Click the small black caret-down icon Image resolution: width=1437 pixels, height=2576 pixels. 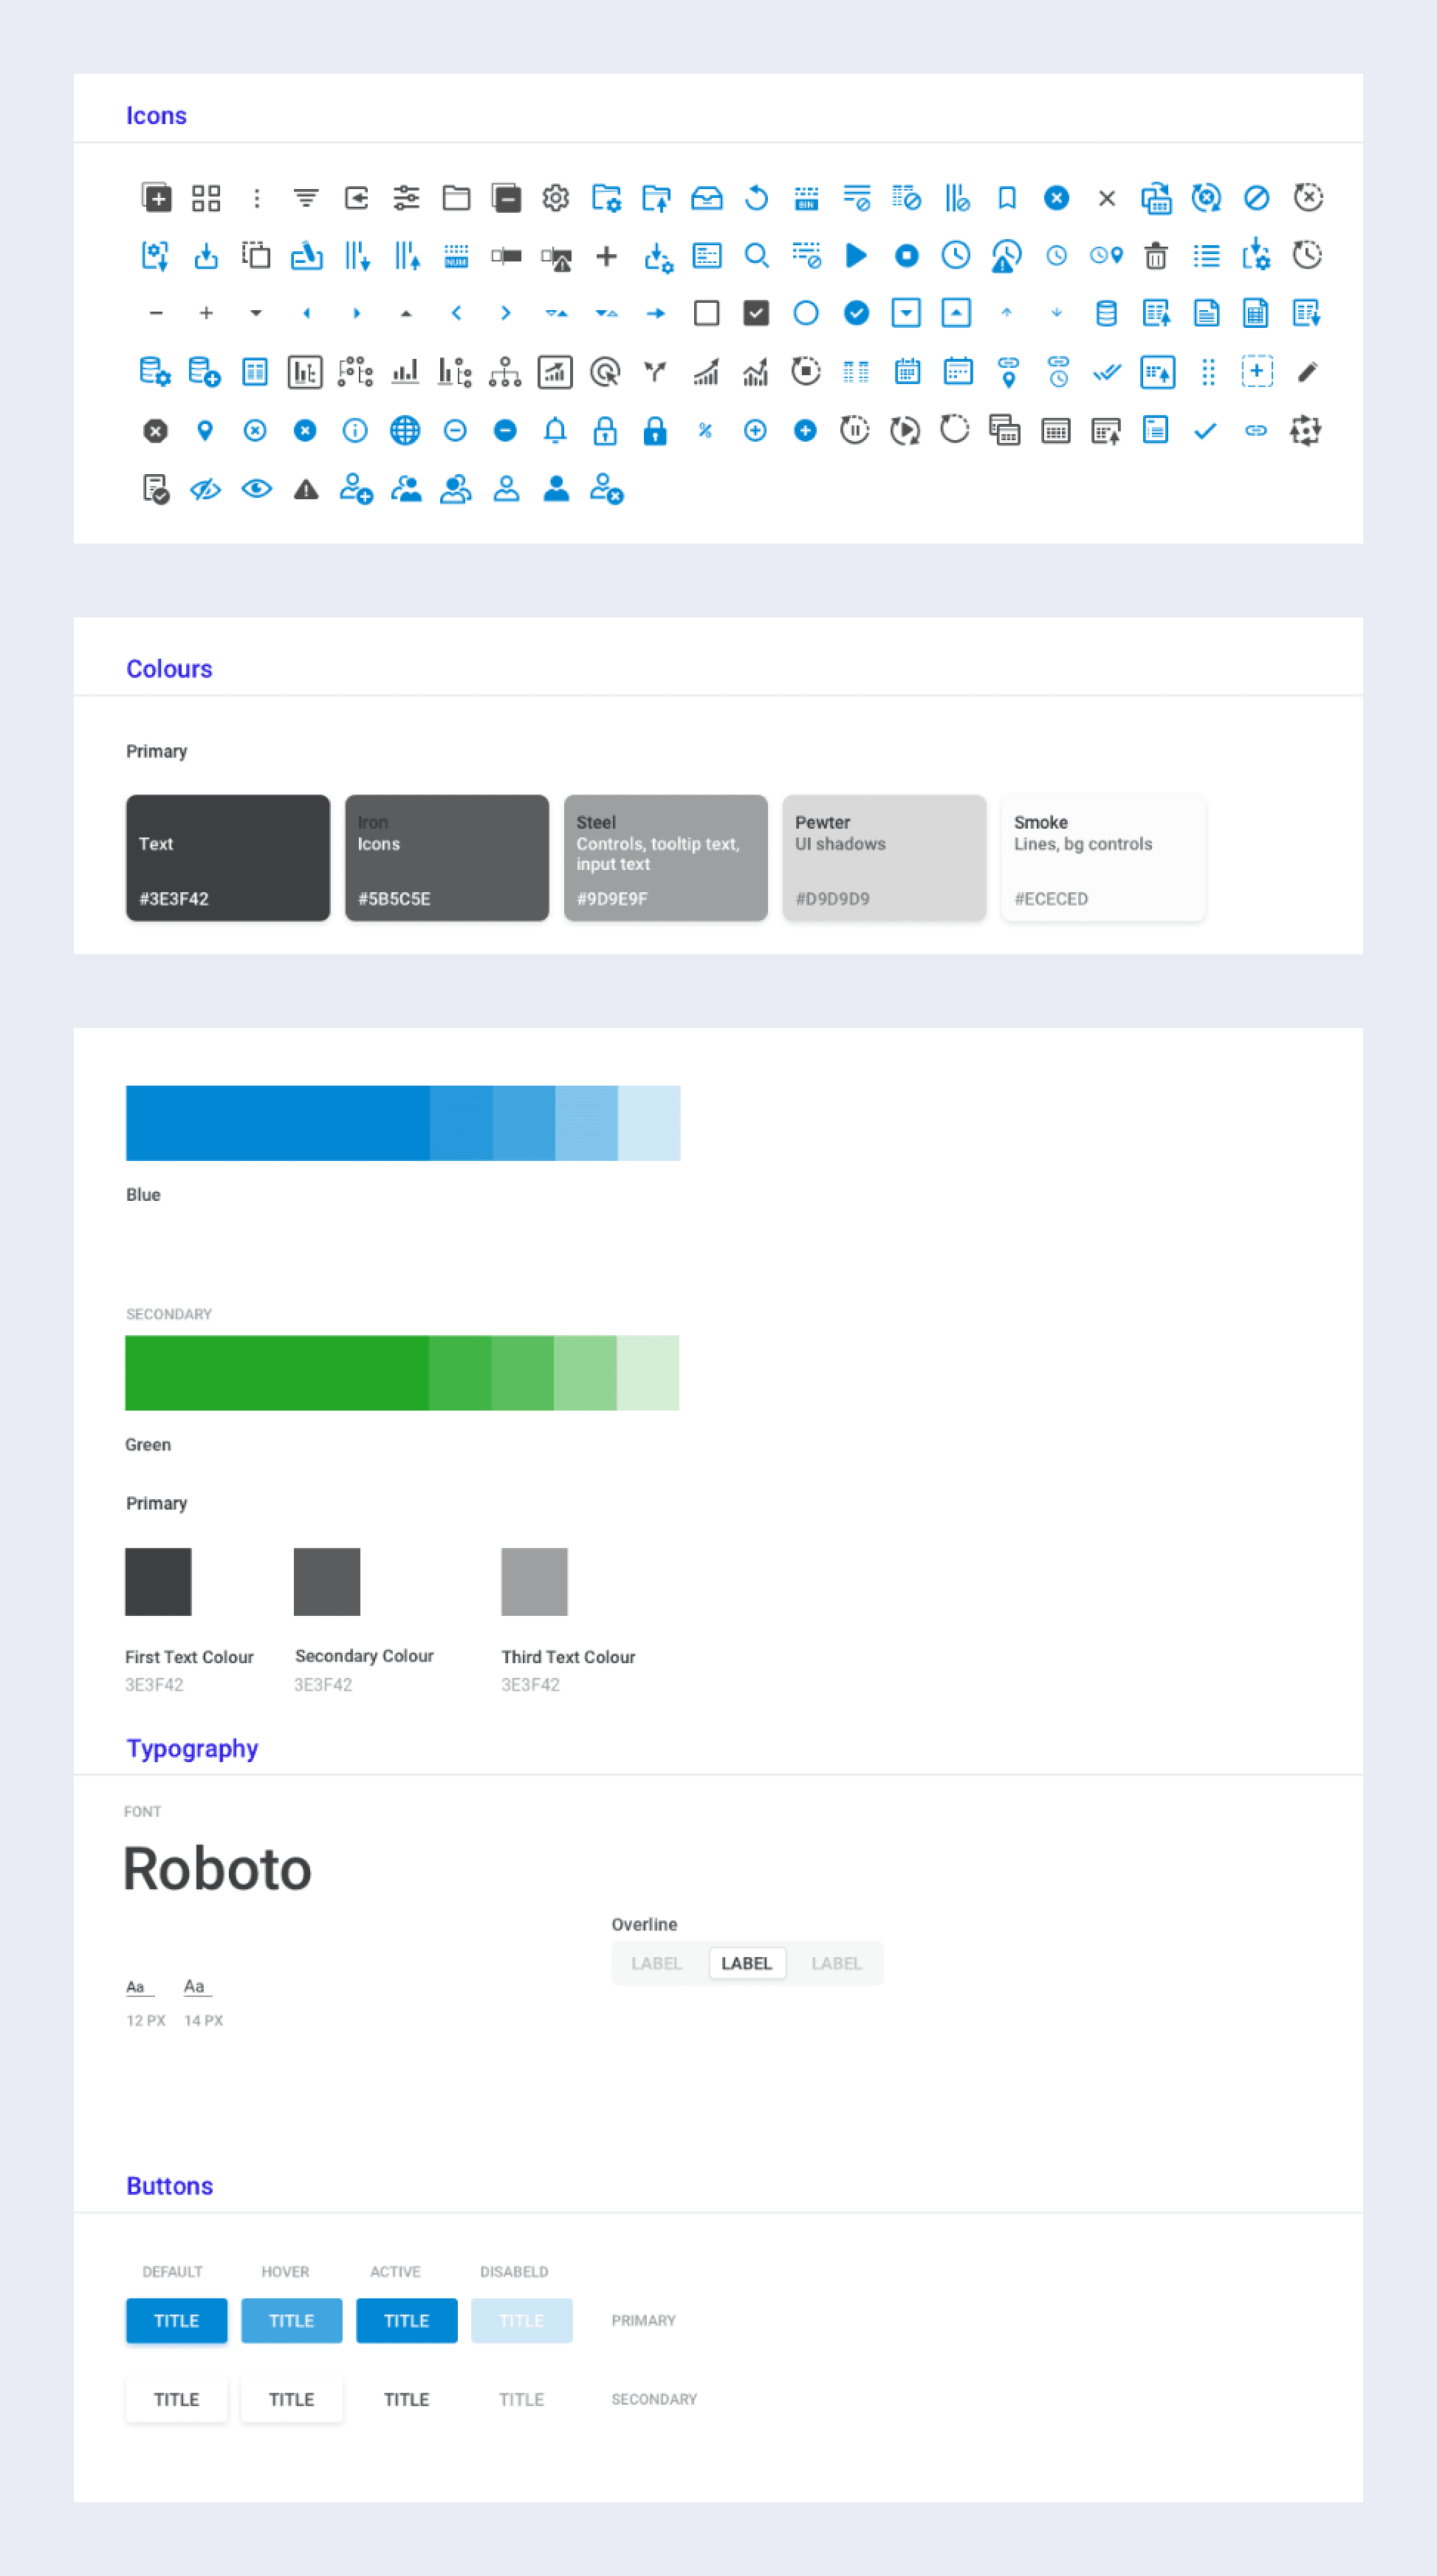(x=256, y=314)
